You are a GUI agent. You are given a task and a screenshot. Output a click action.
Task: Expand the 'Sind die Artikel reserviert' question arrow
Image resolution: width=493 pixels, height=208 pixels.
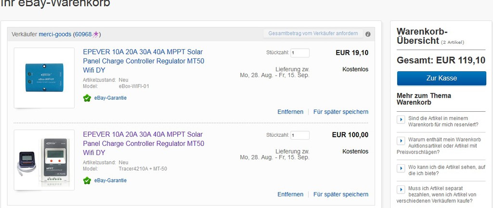401,120
